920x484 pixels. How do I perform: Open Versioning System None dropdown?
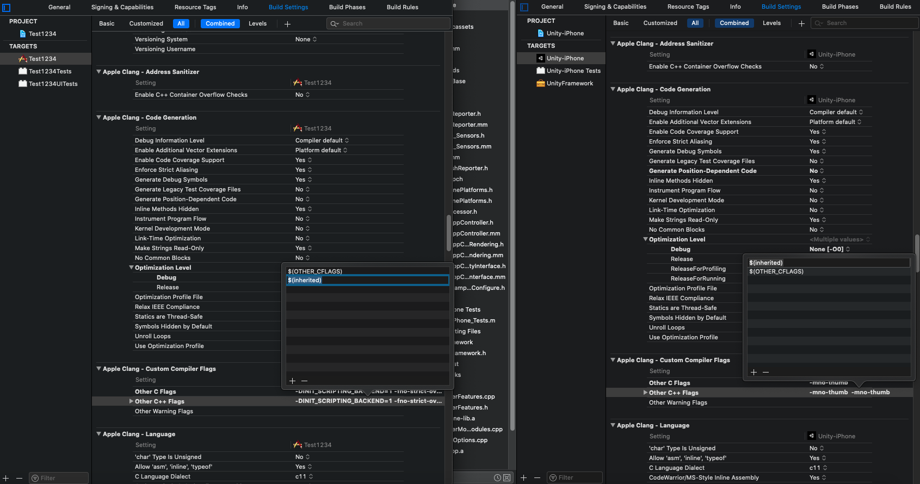[306, 39]
